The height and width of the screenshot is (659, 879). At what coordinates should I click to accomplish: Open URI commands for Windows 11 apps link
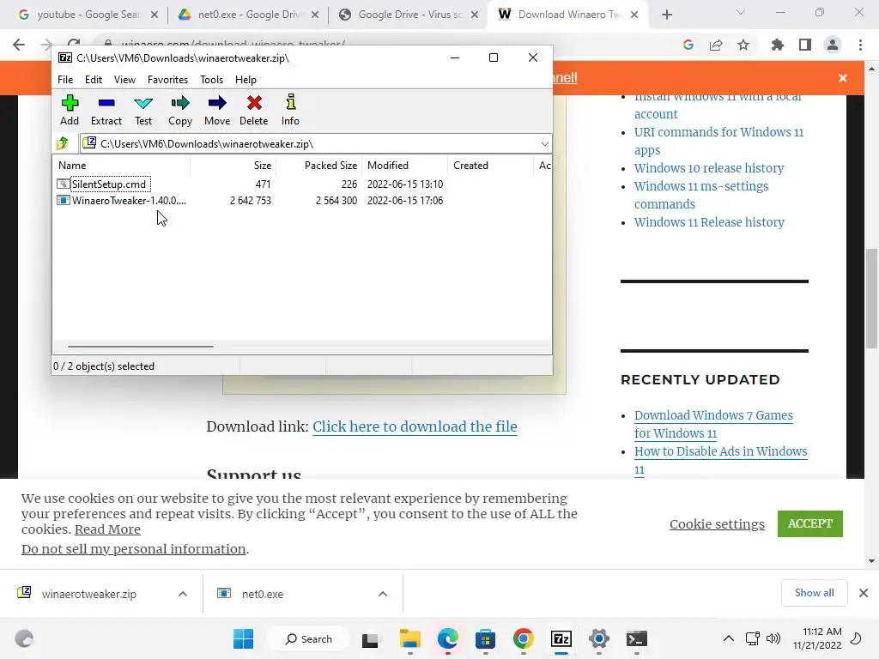tap(718, 142)
